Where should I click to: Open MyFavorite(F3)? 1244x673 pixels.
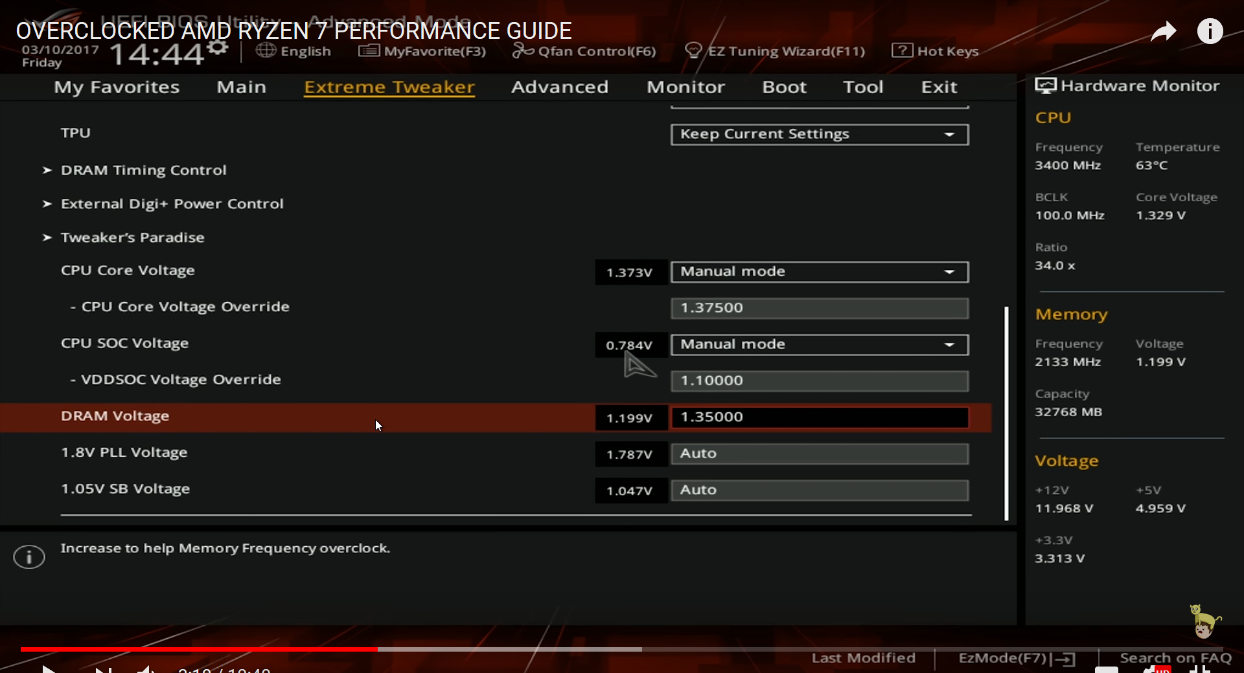click(x=422, y=51)
